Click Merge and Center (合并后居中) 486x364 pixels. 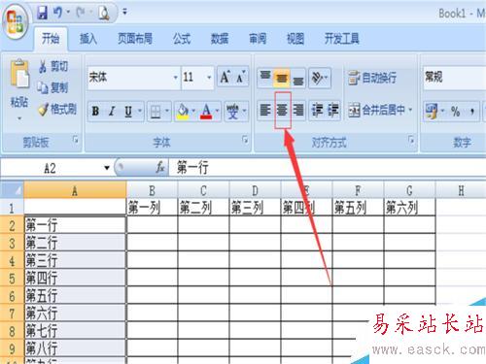376,111
